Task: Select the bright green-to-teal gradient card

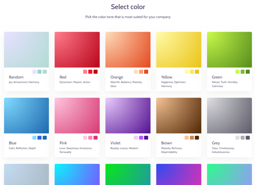Action: tap(128, 174)
